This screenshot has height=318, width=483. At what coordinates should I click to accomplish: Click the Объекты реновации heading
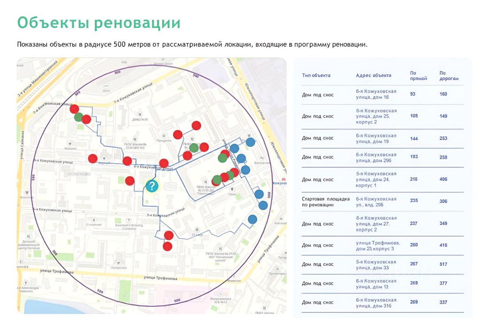pos(99,23)
